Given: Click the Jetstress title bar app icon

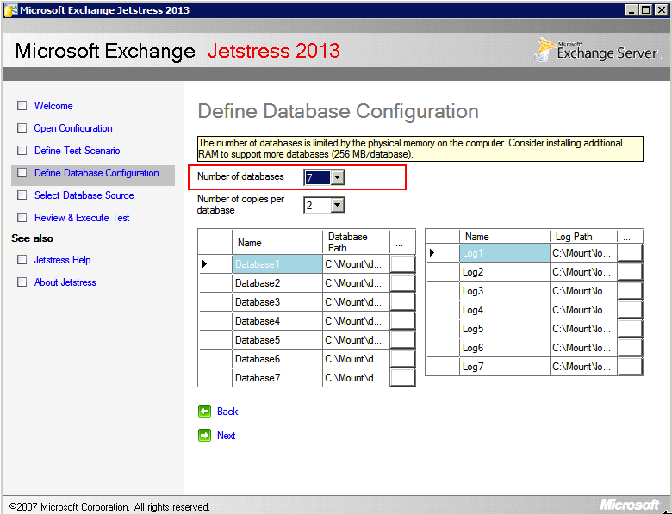Looking at the screenshot, I should coord(10,10).
